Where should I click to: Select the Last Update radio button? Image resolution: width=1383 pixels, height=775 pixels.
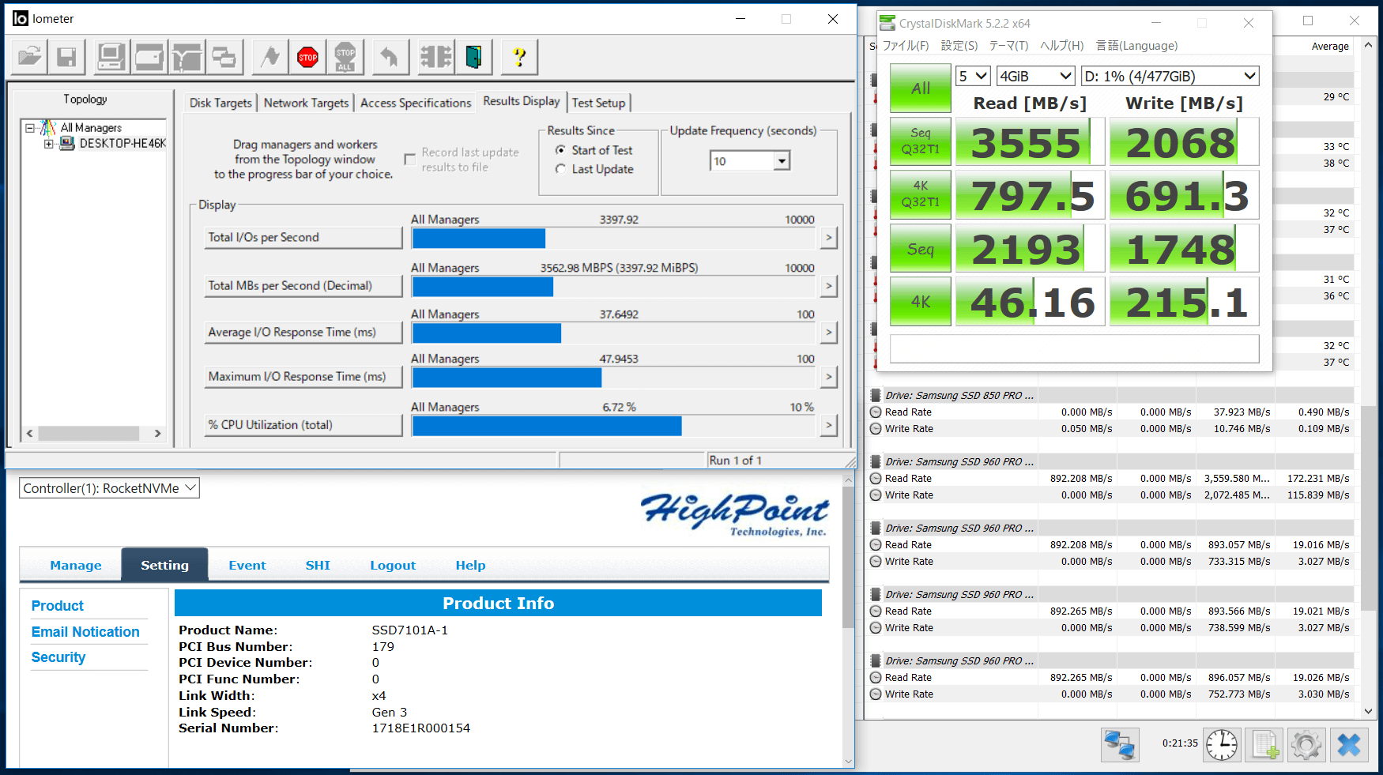click(560, 169)
